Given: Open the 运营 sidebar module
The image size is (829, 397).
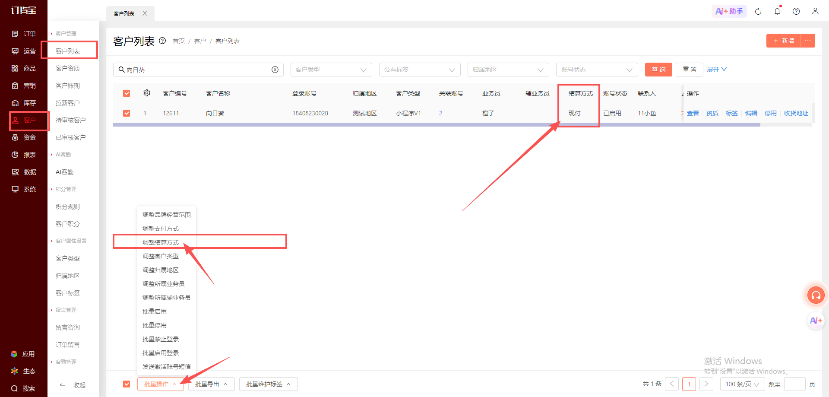Looking at the screenshot, I should point(24,51).
